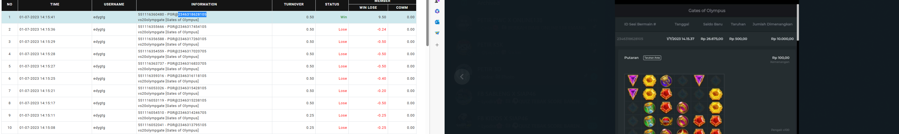
Task: Click the Jumlah Dimenangkan header
Action: pyautogui.click(x=772, y=25)
